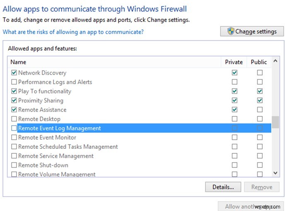Uncheck Private box for Play To functionality
The height and width of the screenshot is (211, 285).
[x=234, y=91]
